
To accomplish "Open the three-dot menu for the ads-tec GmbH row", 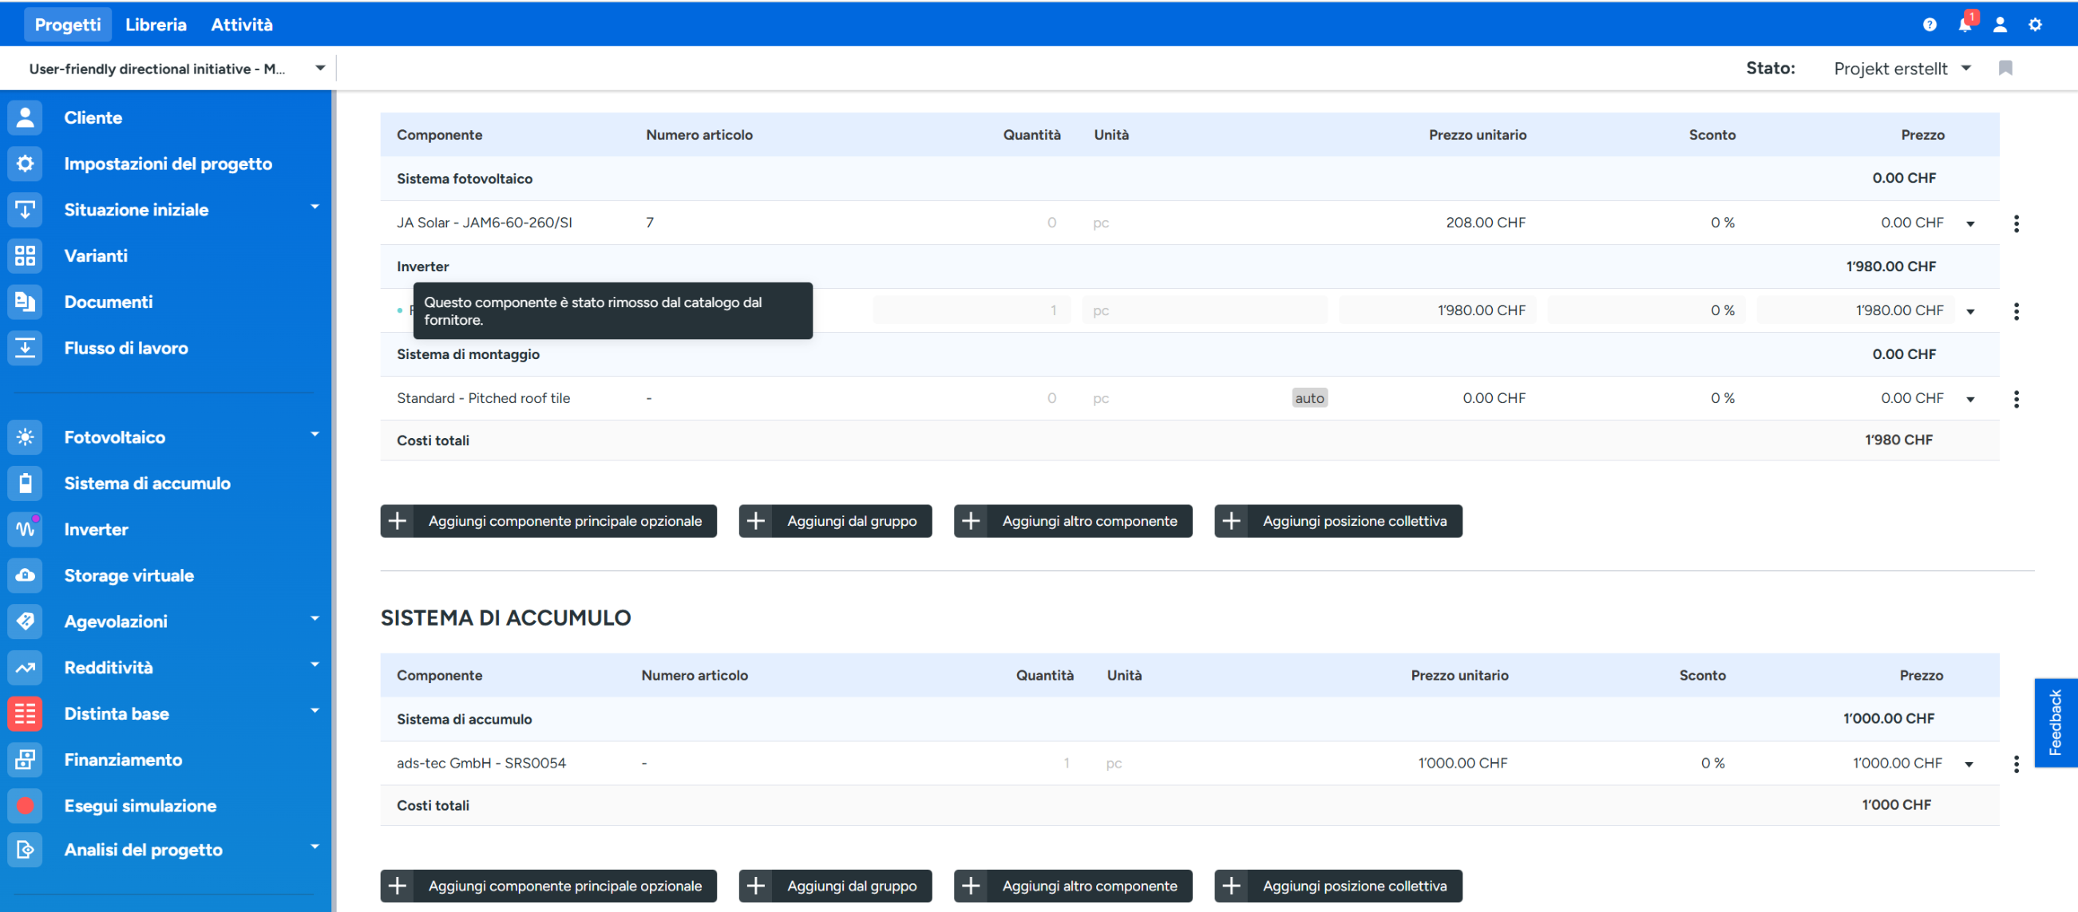I will (2016, 764).
